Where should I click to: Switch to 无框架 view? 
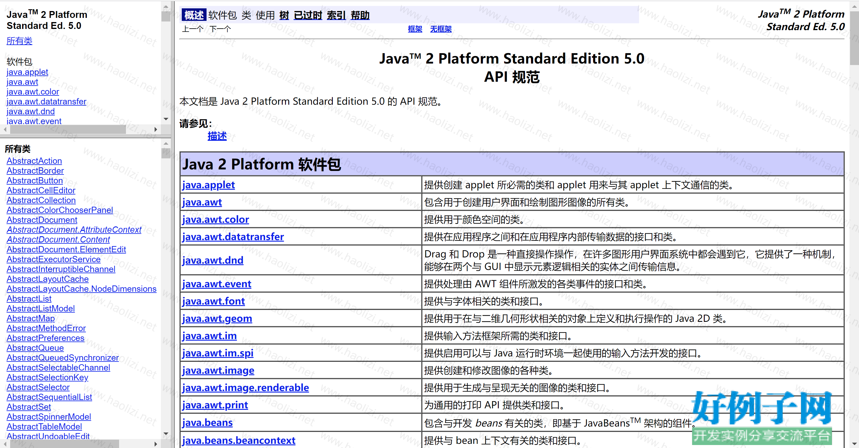pos(441,29)
